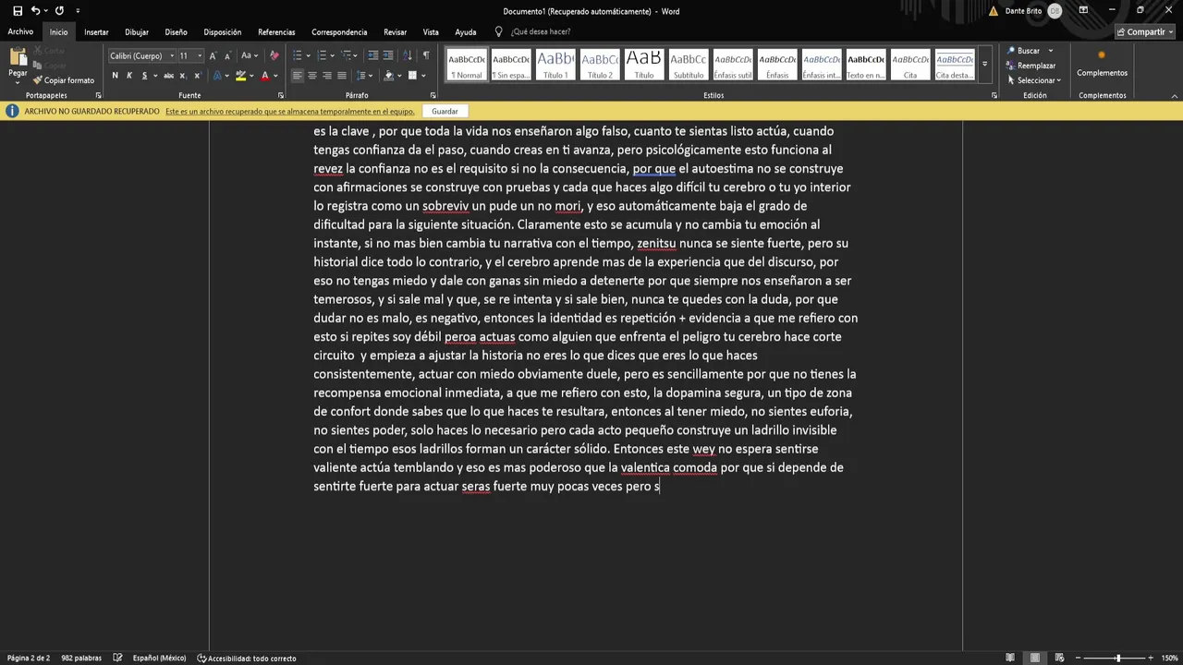
Task: Toggle strikethrough (abc) formatting
Action: (168, 76)
